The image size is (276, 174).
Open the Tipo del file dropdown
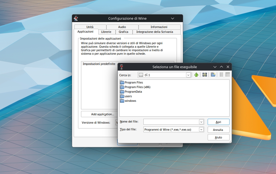coord(201,130)
